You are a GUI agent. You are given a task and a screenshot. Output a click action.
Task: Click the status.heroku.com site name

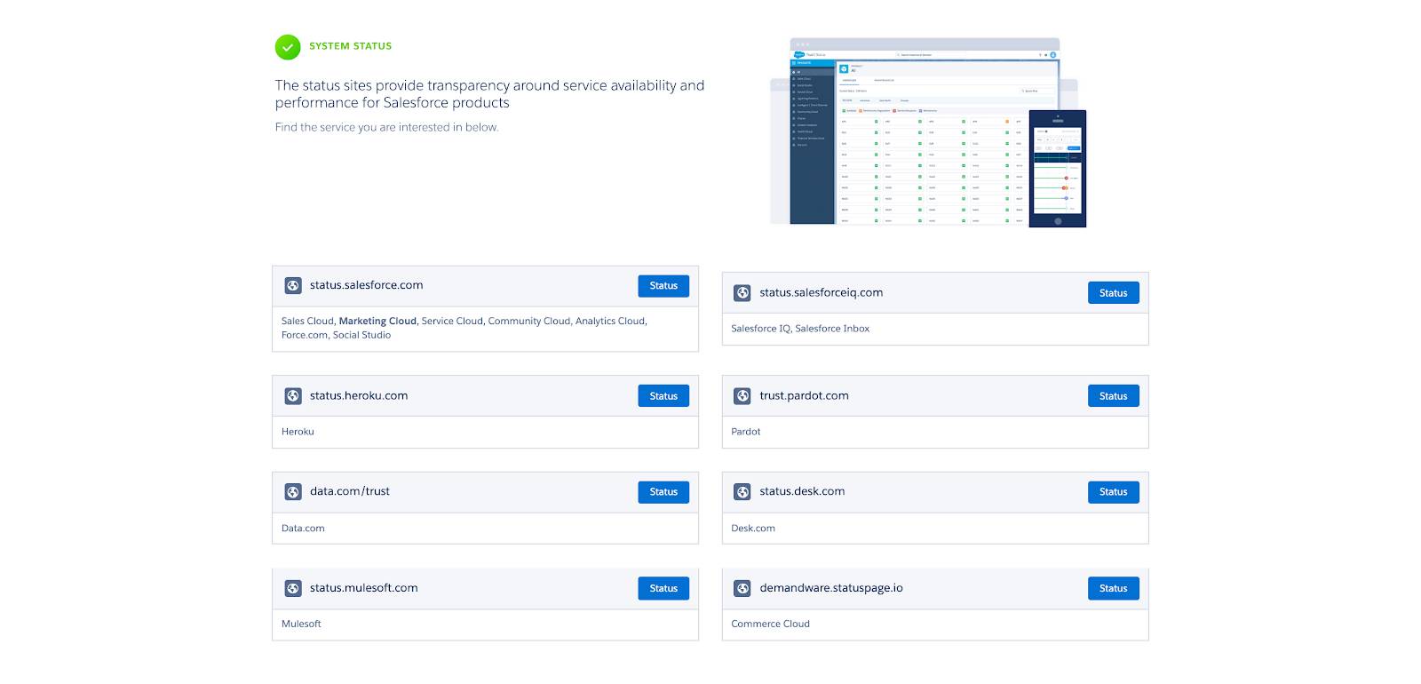(359, 396)
